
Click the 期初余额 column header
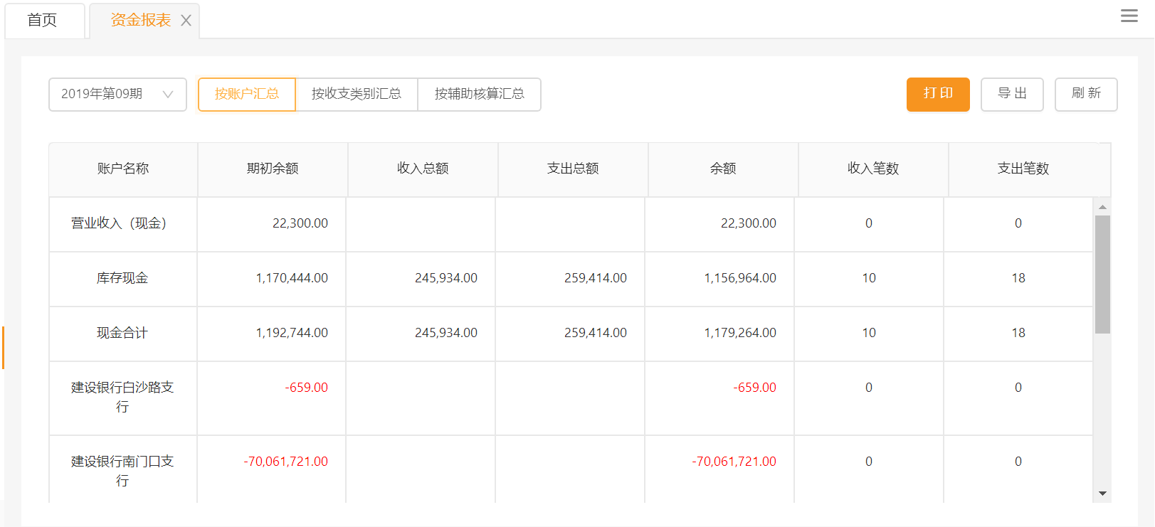click(273, 169)
